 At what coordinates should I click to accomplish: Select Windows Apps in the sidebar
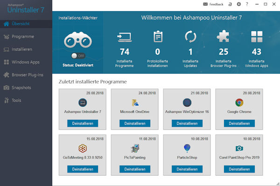click(26, 62)
